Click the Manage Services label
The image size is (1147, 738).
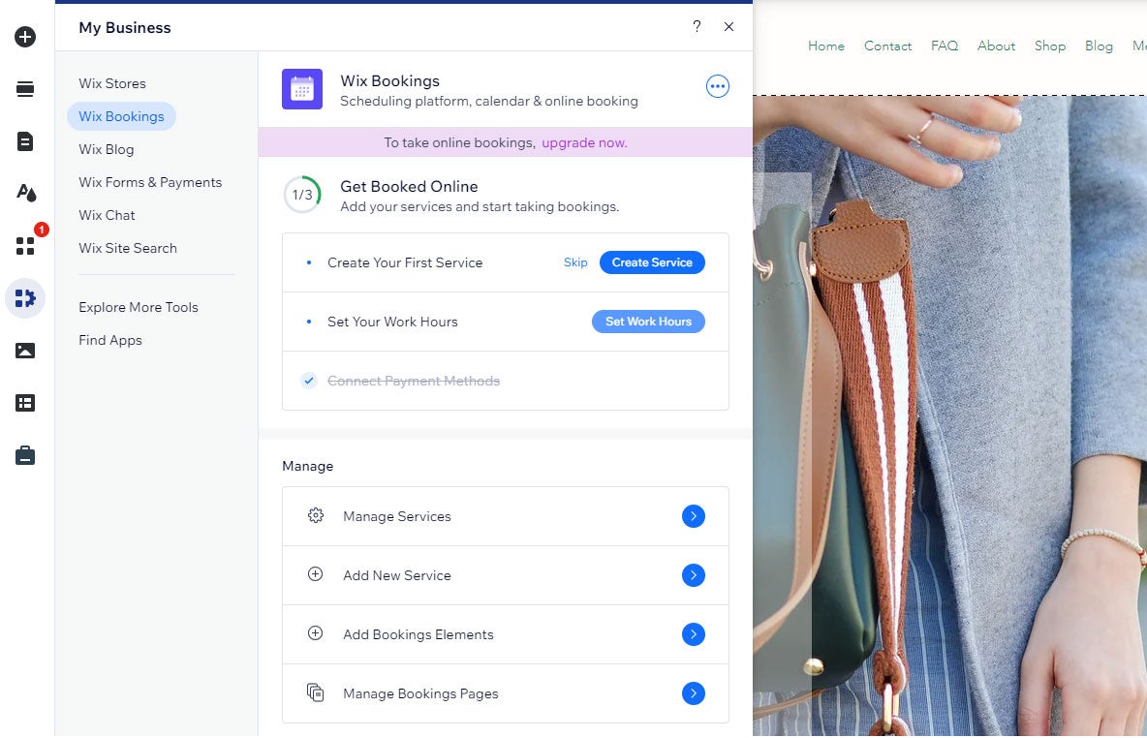pos(397,516)
